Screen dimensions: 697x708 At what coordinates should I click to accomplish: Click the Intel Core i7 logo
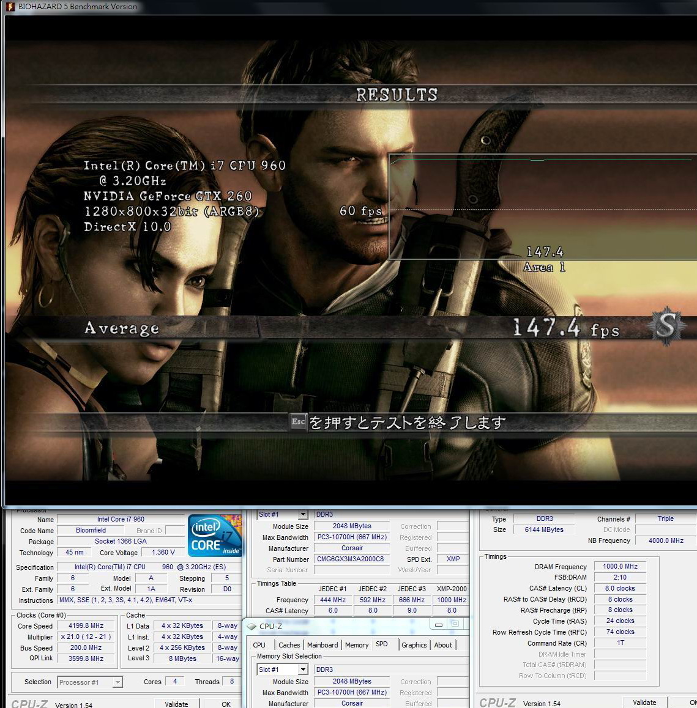[x=214, y=536]
